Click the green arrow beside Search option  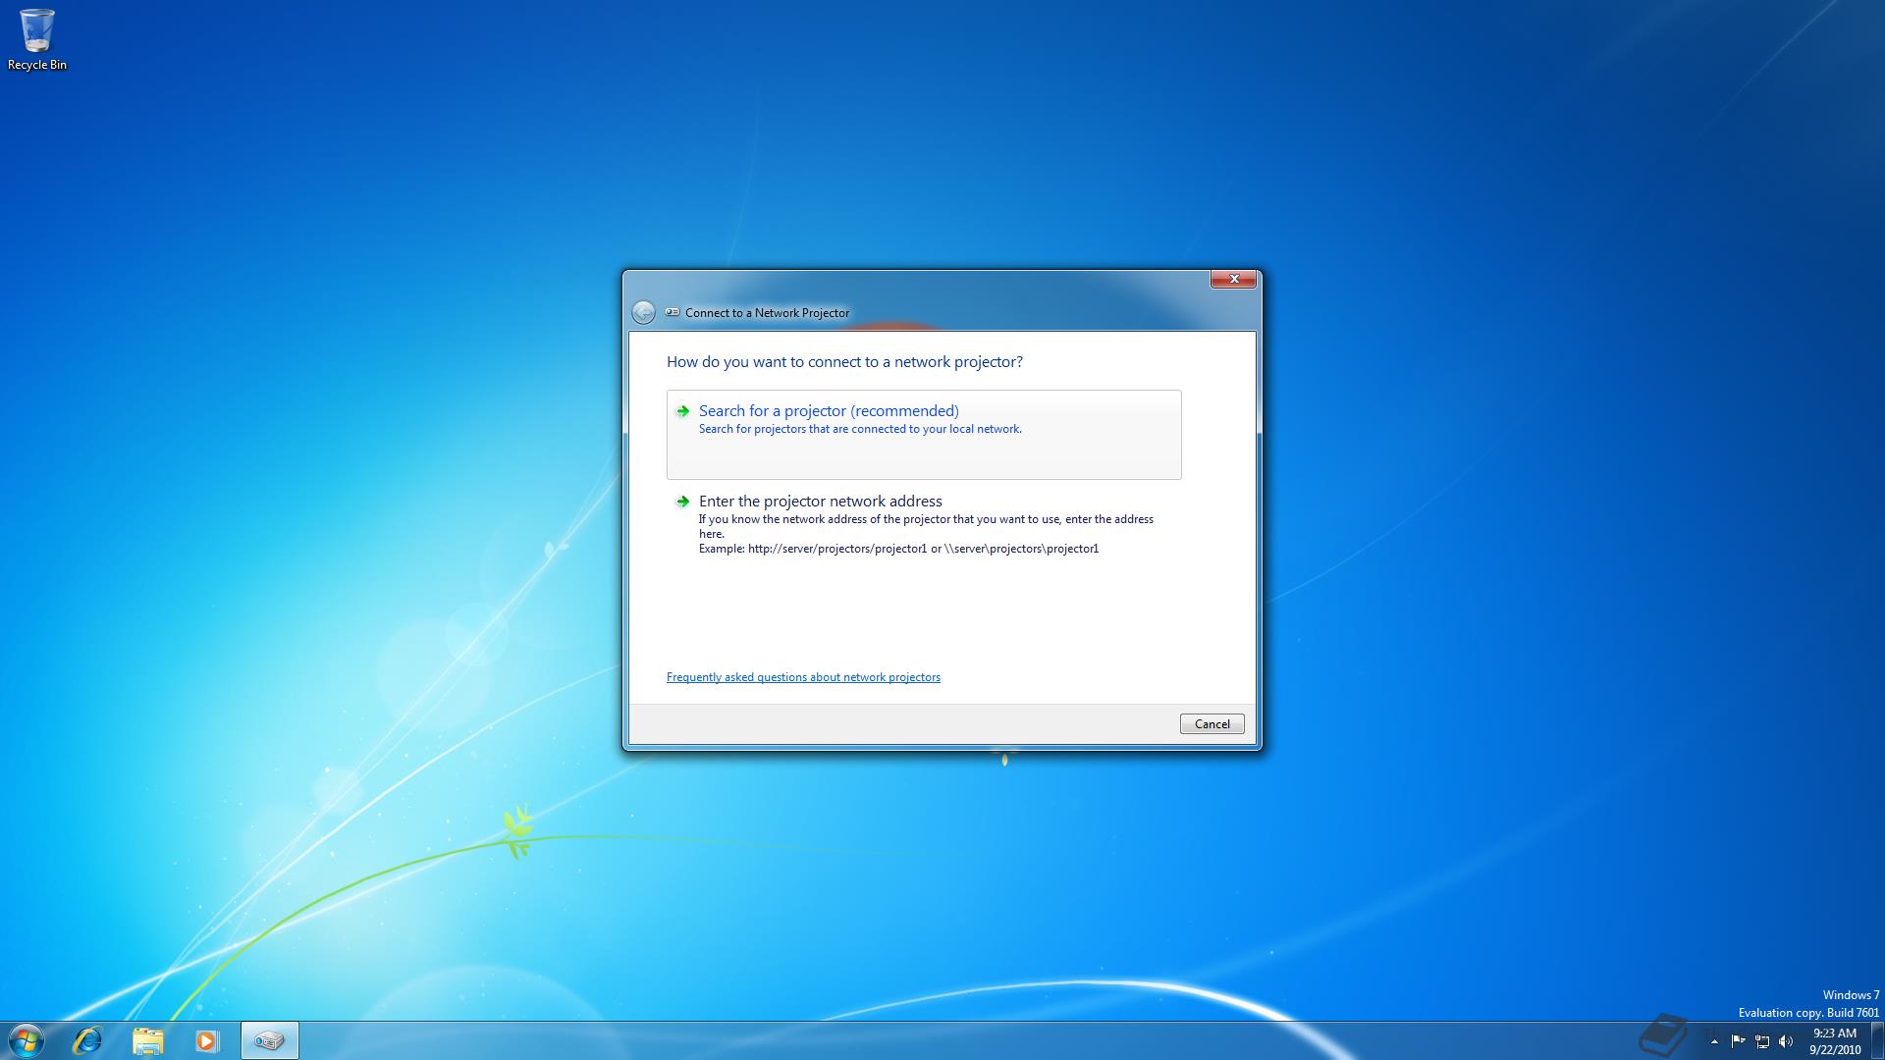(x=682, y=411)
